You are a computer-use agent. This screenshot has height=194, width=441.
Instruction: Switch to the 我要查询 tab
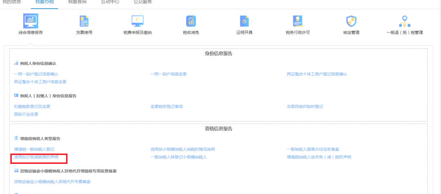click(77, 2)
